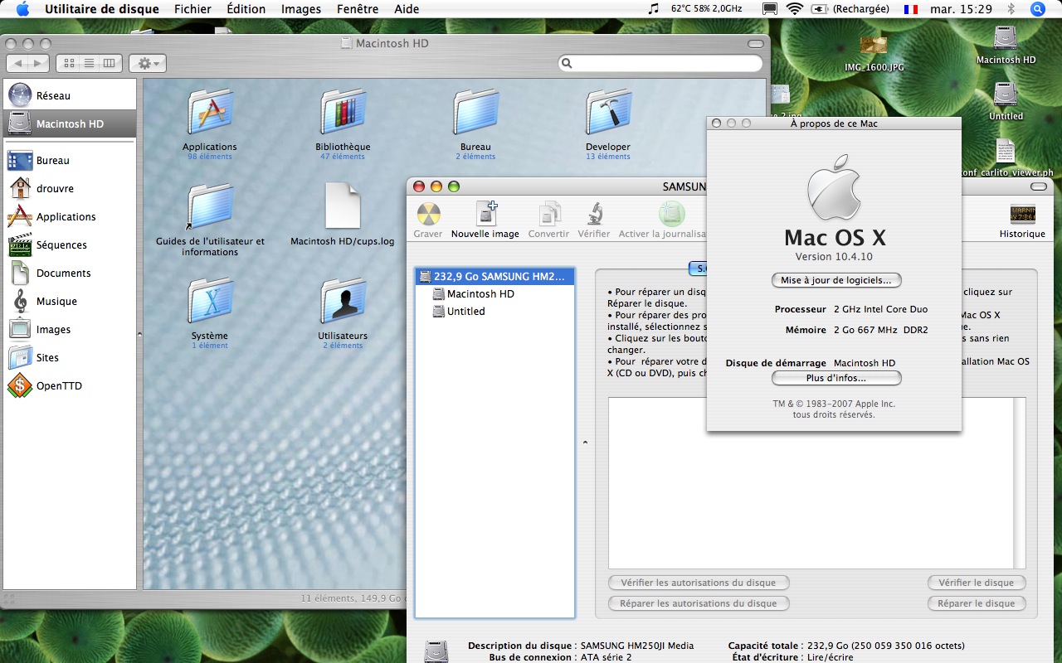Open the Bureau folder in Finder window
This screenshot has width=1062, height=663.
475,114
